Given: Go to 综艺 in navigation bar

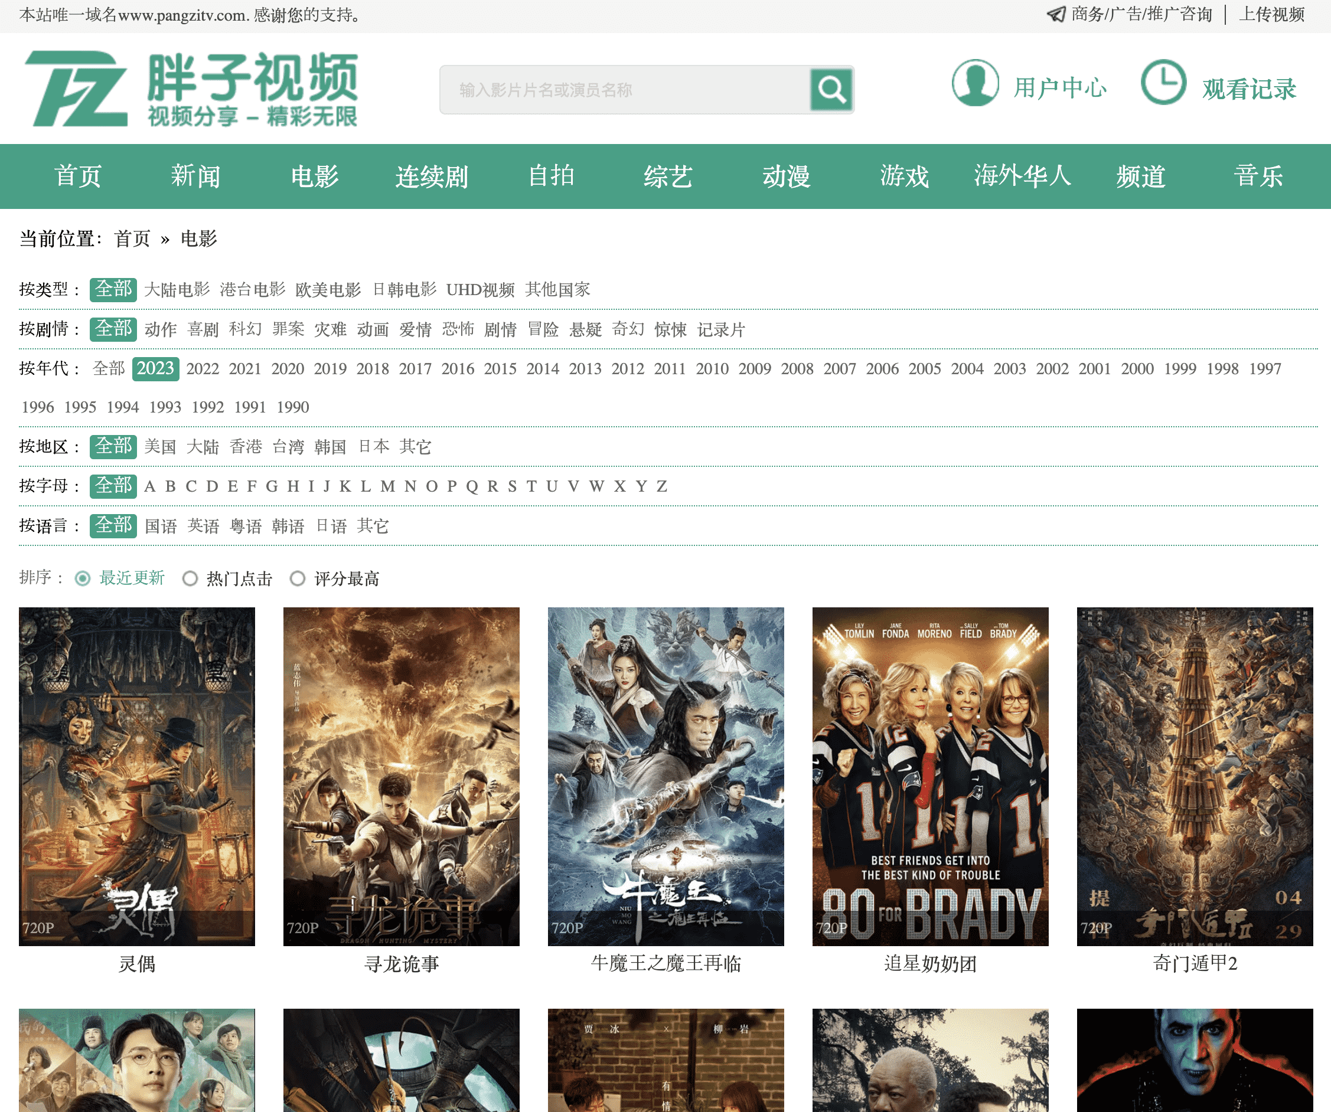Looking at the screenshot, I should (668, 177).
